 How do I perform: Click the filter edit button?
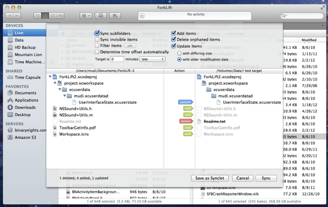coord(130,46)
